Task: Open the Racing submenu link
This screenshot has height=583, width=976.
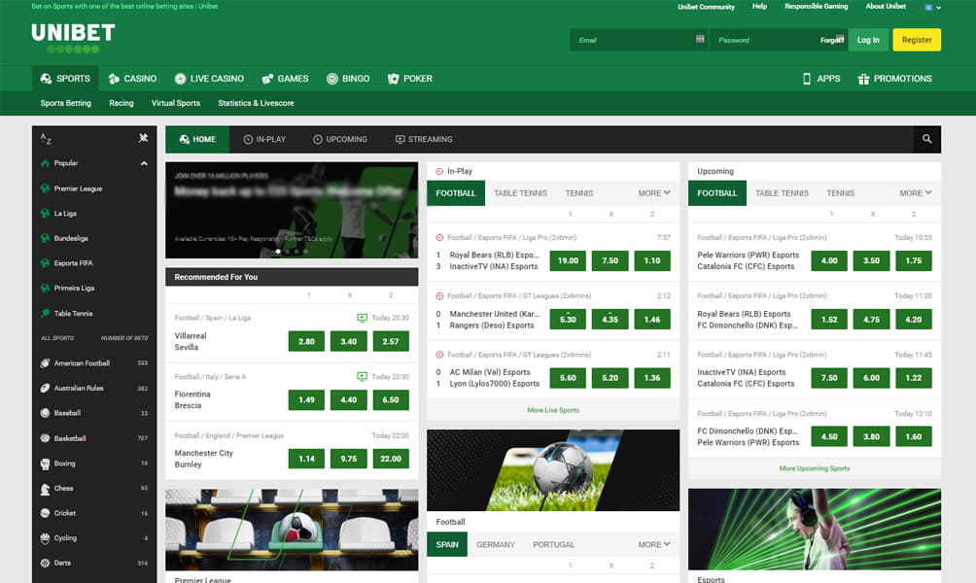Action: click(x=122, y=103)
